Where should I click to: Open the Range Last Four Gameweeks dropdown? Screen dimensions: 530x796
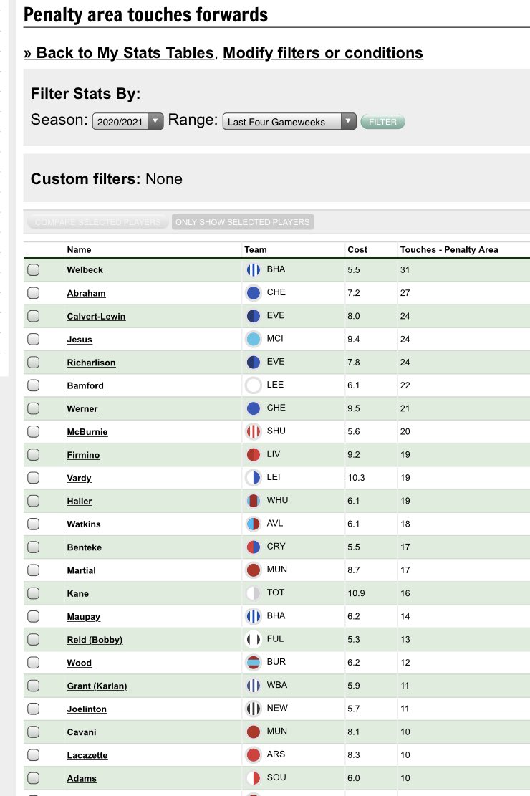pos(289,121)
